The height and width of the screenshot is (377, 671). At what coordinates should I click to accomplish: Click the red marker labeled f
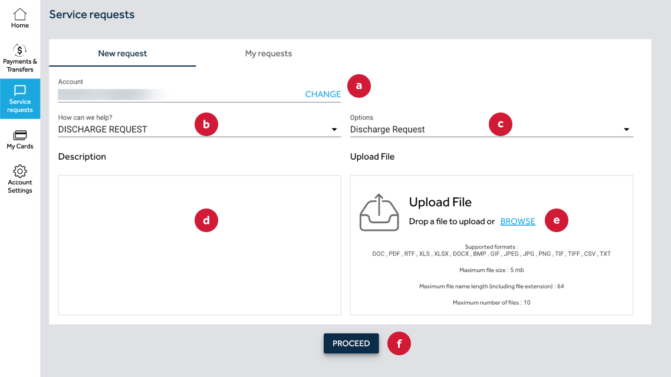(x=399, y=343)
